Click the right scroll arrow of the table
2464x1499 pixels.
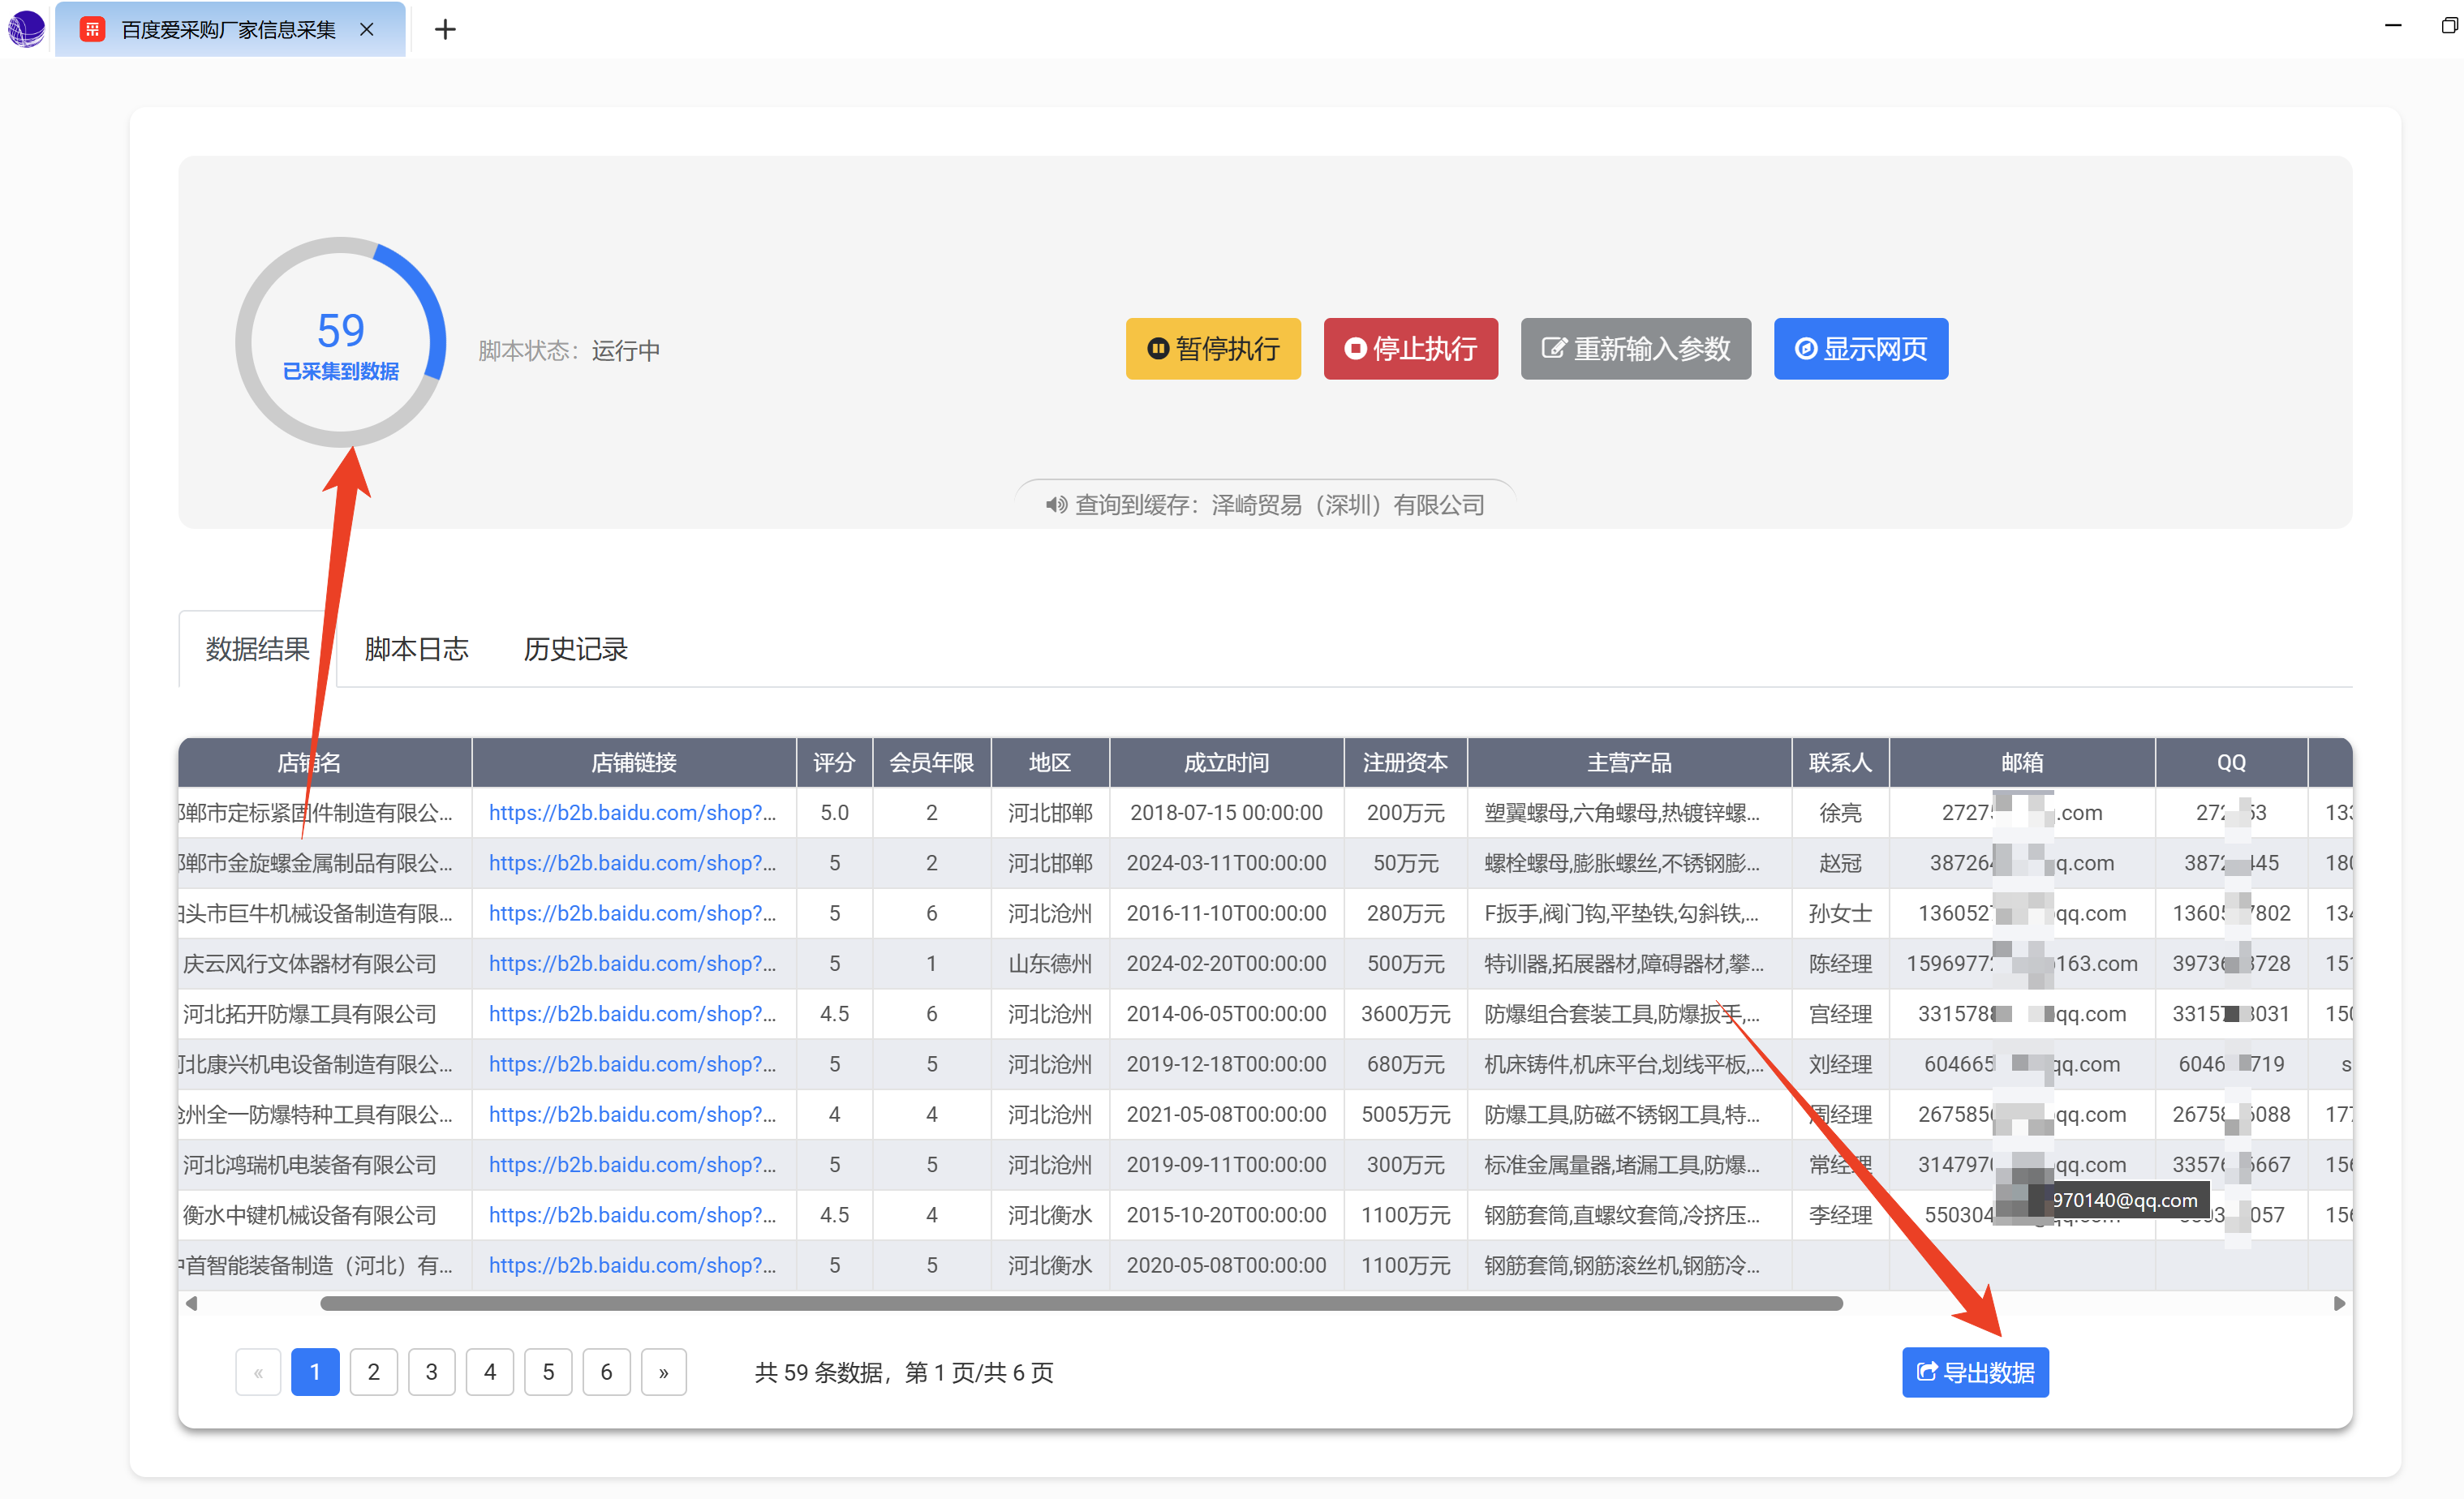pos(2339,1303)
